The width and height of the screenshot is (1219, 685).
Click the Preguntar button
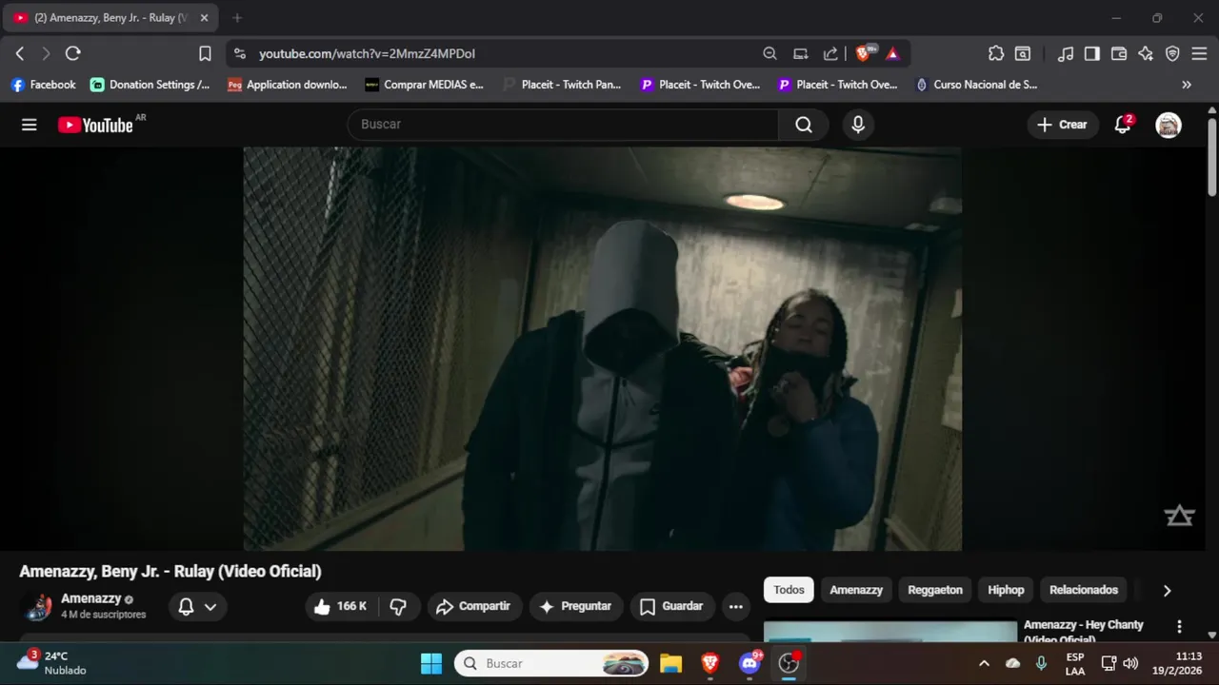tap(574, 606)
